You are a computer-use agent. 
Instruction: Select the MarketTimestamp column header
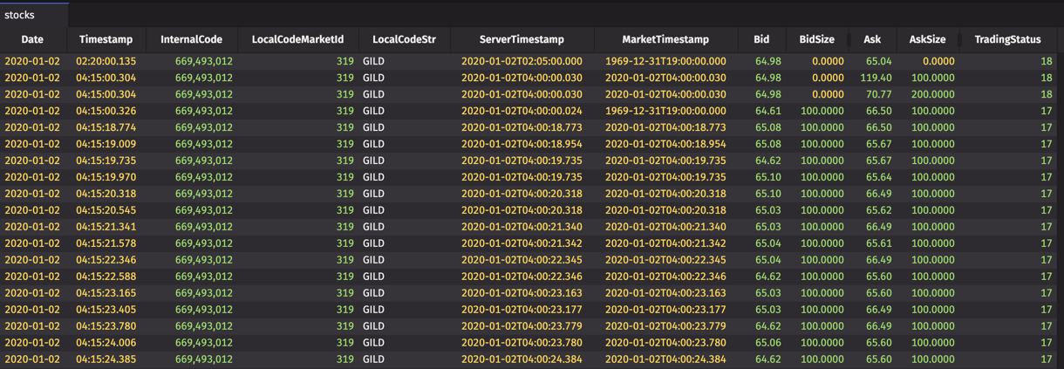click(665, 39)
